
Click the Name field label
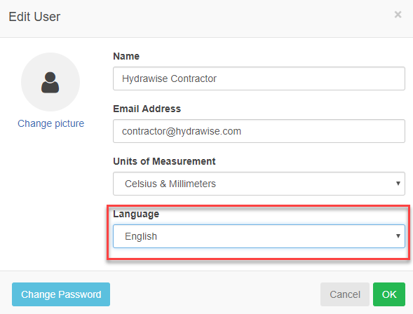(x=126, y=56)
